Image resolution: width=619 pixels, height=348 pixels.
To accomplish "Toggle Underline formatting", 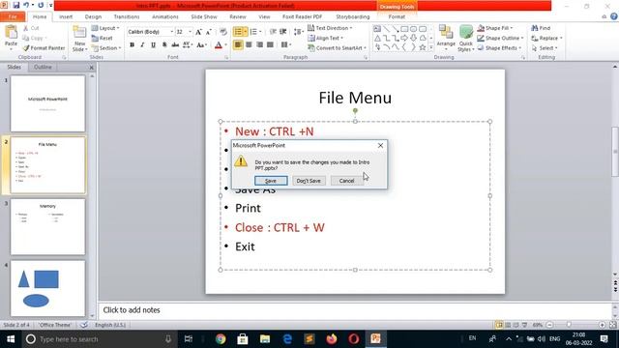I will (x=153, y=45).
